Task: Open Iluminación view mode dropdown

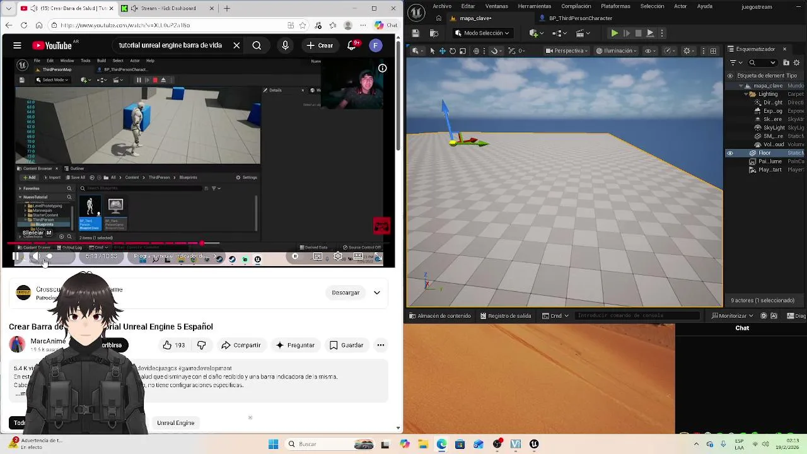Action: [617, 50]
